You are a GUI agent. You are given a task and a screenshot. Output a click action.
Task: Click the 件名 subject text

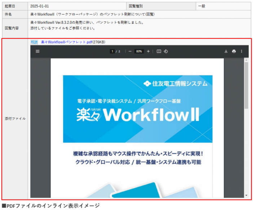pyautogui.click(x=93, y=14)
